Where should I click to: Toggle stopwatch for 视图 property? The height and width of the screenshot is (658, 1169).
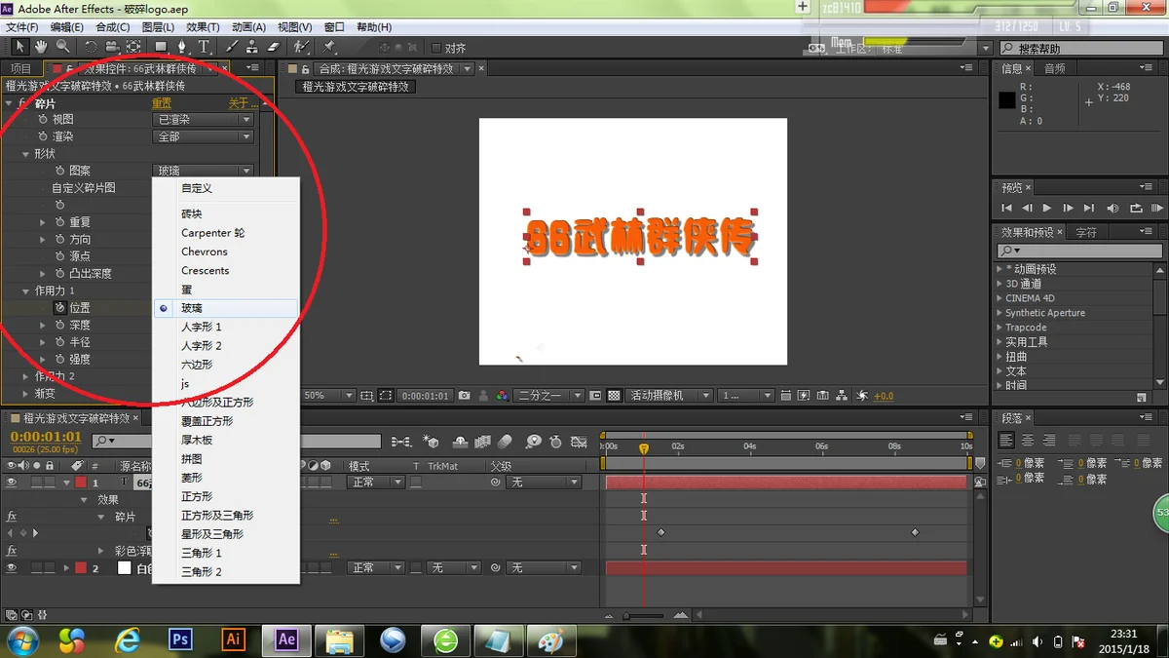pos(42,119)
